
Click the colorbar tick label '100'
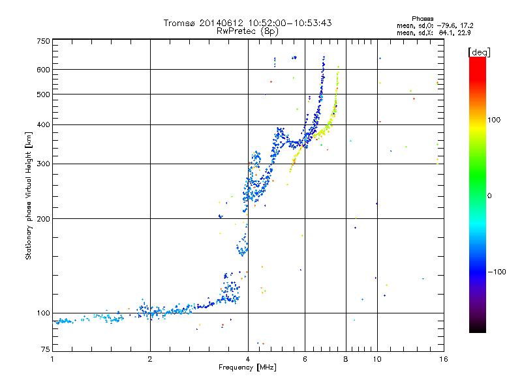pos(494,120)
